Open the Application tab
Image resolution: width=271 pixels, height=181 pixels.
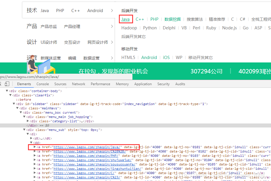[143, 84]
